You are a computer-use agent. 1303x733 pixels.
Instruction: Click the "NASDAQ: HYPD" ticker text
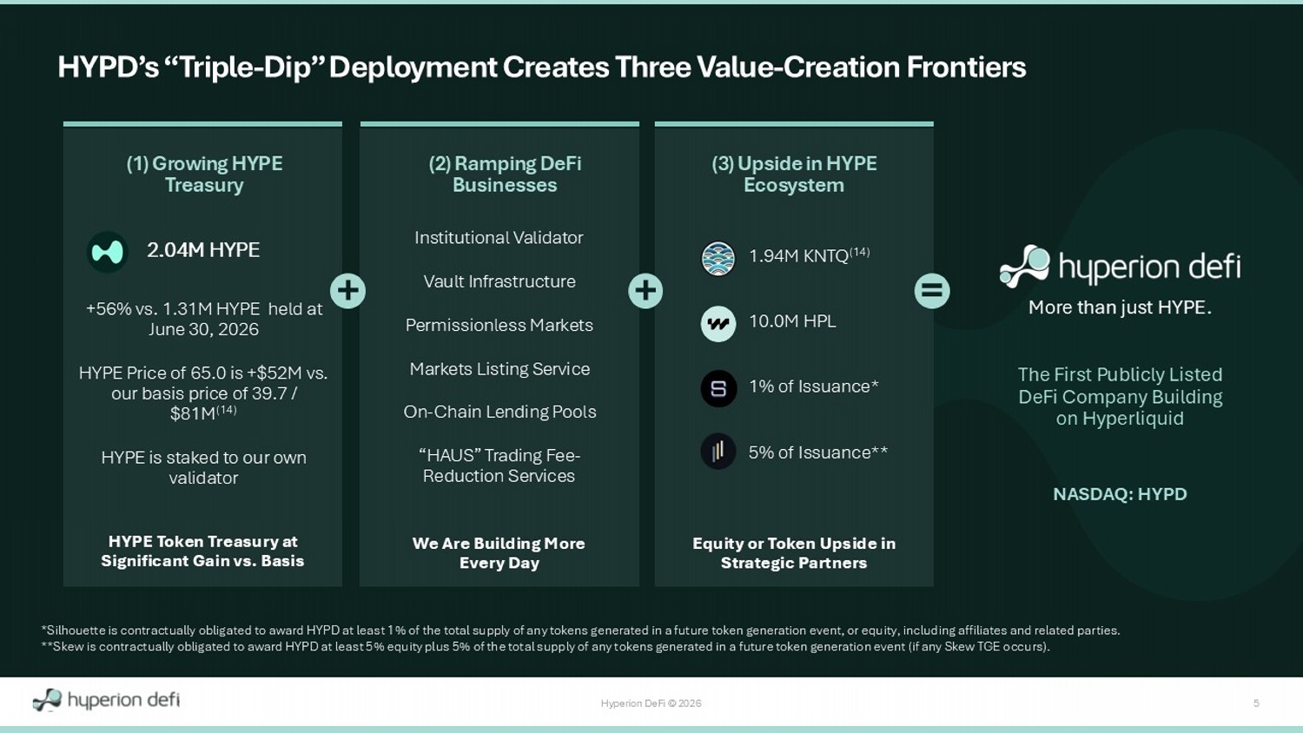pos(1120,494)
